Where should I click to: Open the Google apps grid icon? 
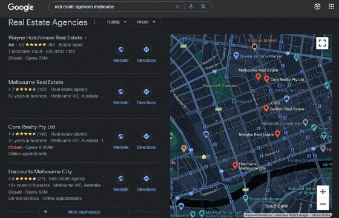pos(331,7)
